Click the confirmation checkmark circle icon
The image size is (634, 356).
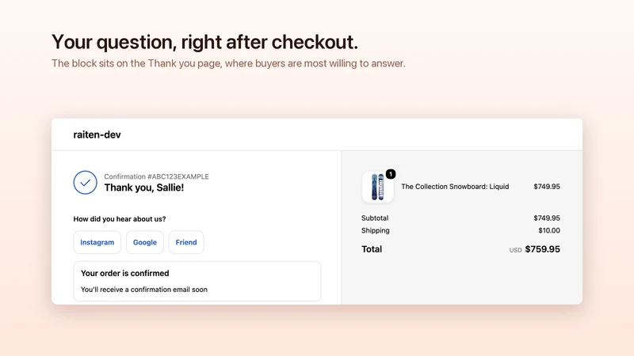point(86,183)
